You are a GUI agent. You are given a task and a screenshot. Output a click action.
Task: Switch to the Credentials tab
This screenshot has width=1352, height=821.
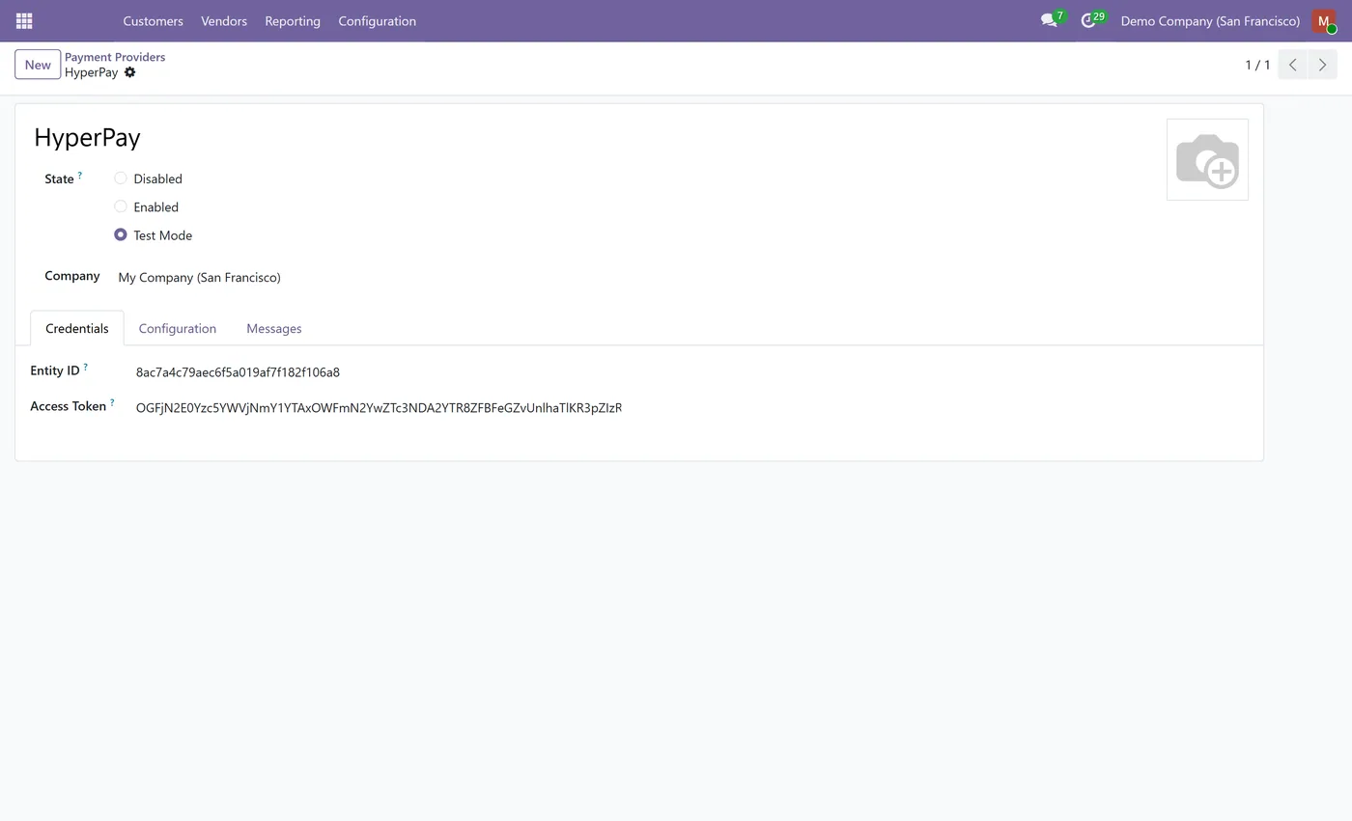(77, 328)
